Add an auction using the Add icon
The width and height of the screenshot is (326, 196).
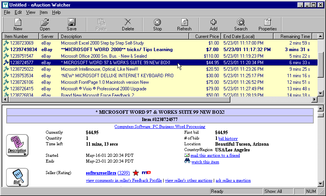coord(213,25)
